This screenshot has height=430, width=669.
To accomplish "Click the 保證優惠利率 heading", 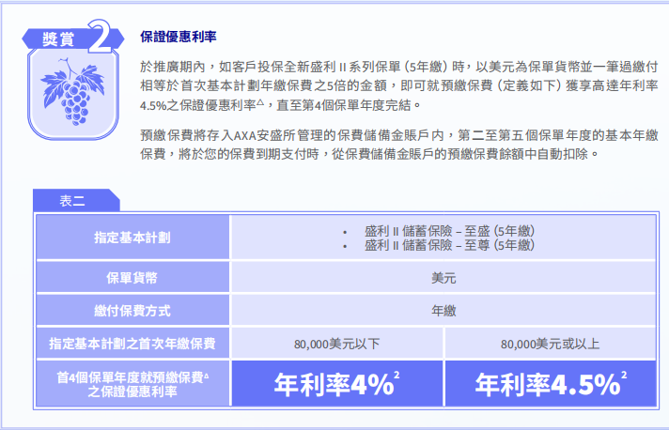I will pos(178,36).
